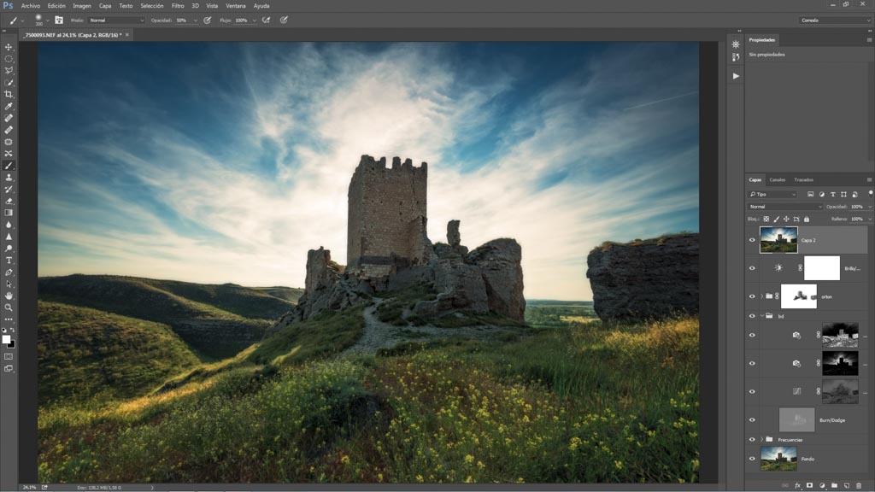This screenshot has height=492, width=875.
Task: Click the foreground color swatch
Action: click(x=8, y=340)
